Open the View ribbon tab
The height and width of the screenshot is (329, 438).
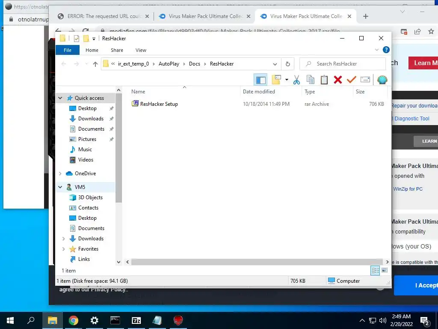(141, 50)
